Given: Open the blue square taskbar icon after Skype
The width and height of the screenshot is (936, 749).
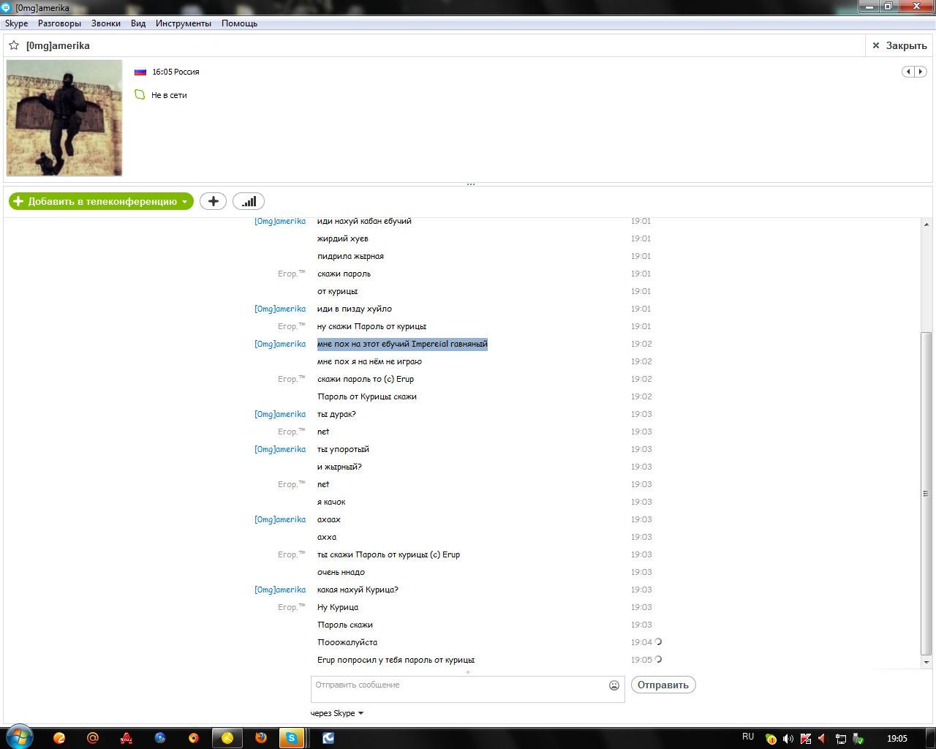Looking at the screenshot, I should (329, 738).
